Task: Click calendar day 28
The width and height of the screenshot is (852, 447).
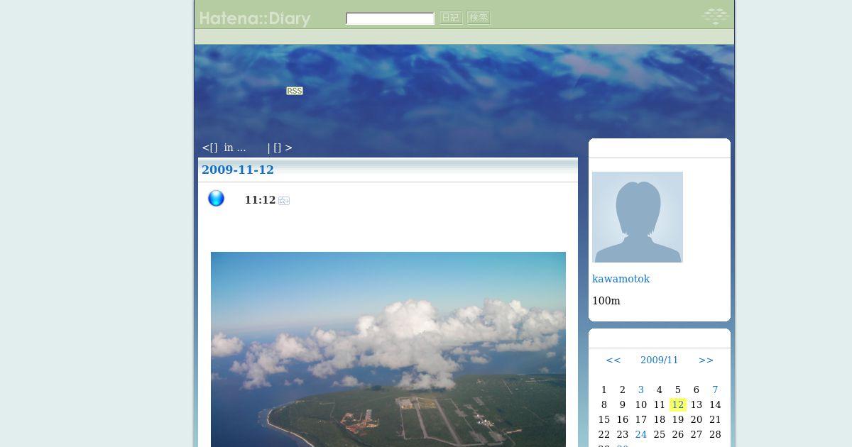Action: click(715, 434)
